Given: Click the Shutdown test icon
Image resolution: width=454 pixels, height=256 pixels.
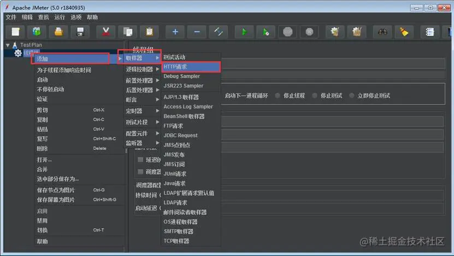Looking at the screenshot, I should pos(309,32).
